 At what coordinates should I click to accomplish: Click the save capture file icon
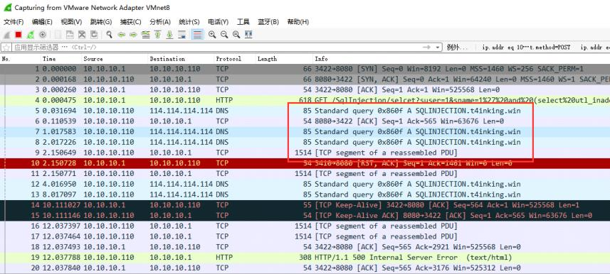click(x=70, y=35)
